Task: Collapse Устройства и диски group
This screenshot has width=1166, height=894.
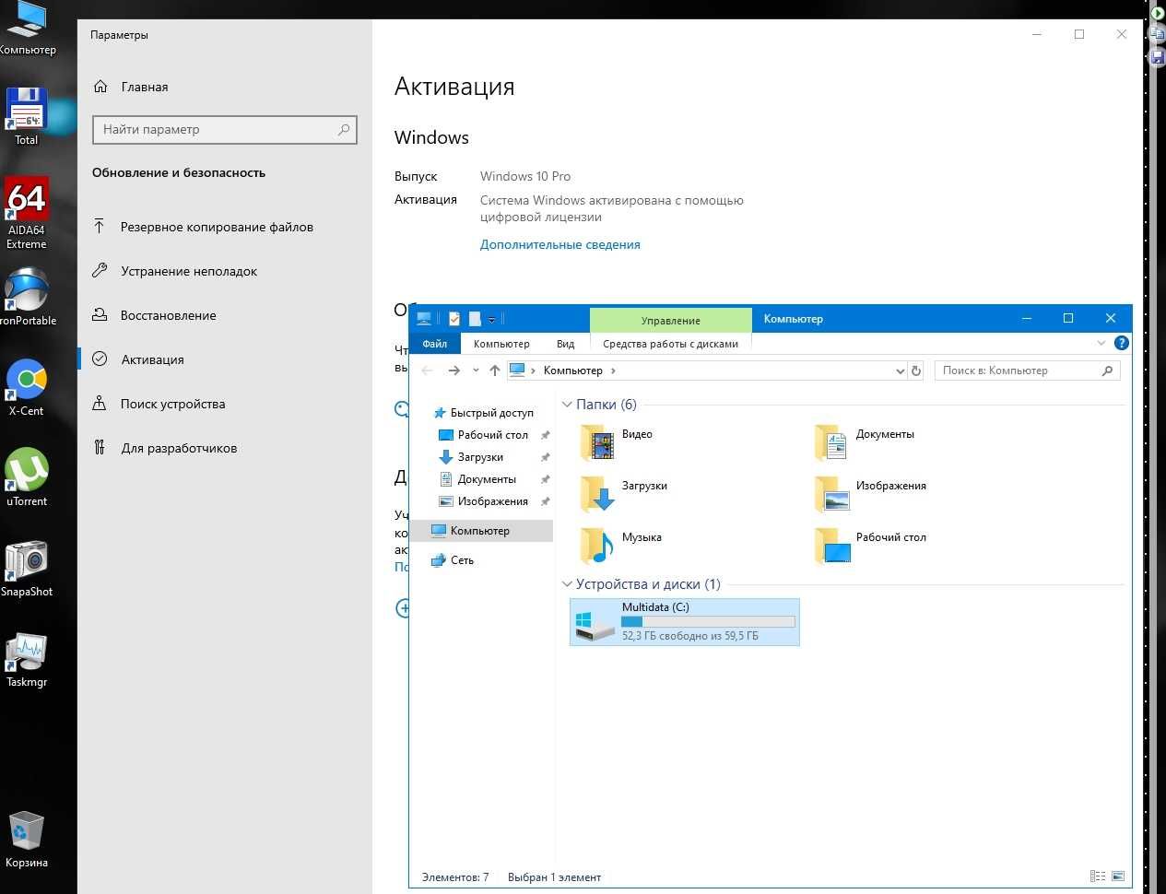Action: [567, 584]
